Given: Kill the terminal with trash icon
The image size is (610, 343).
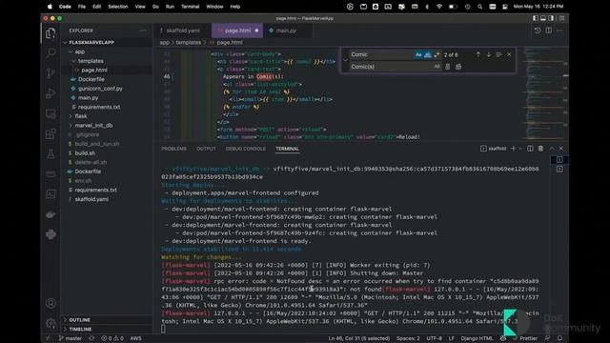Looking at the screenshot, I should click(540, 149).
